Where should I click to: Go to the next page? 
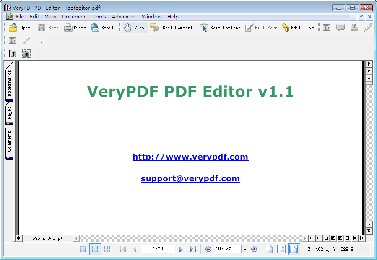coord(181,249)
